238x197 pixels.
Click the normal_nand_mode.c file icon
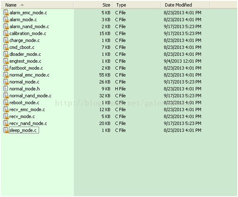point(6,96)
